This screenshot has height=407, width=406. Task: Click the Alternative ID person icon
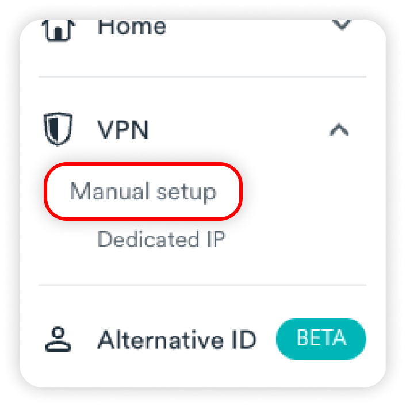tap(58, 339)
